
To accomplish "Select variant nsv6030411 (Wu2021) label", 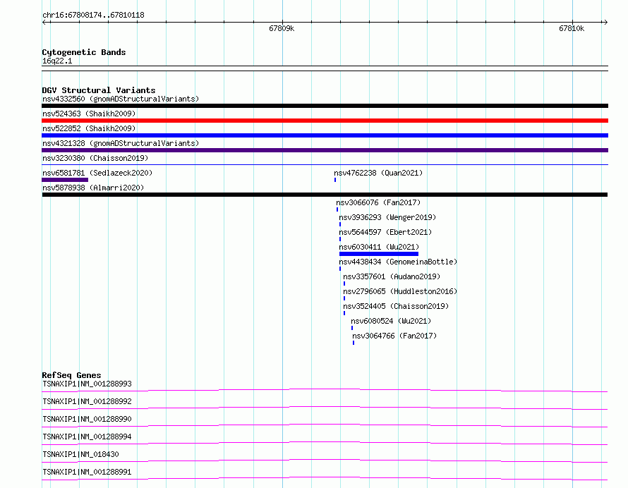I will pyautogui.click(x=379, y=247).
